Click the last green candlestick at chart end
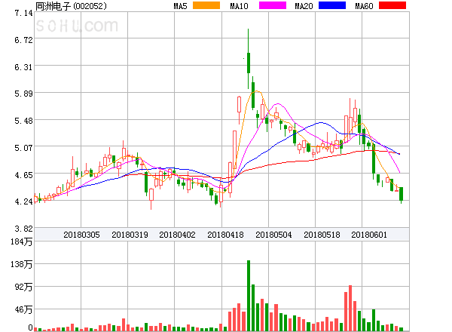Image resolution: width=452 pixels, height=332 pixels. click(x=401, y=194)
